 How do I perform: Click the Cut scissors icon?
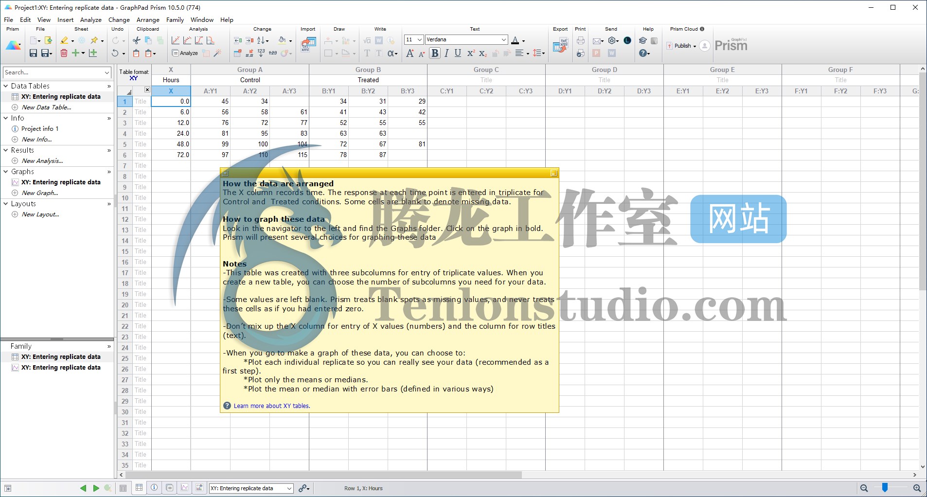[x=137, y=40]
